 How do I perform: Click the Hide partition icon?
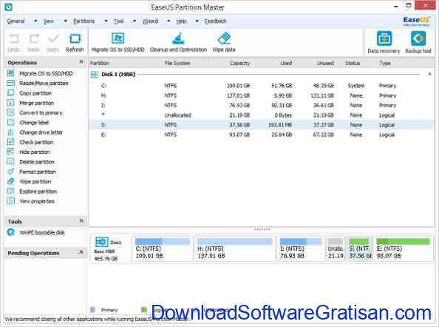point(10,152)
